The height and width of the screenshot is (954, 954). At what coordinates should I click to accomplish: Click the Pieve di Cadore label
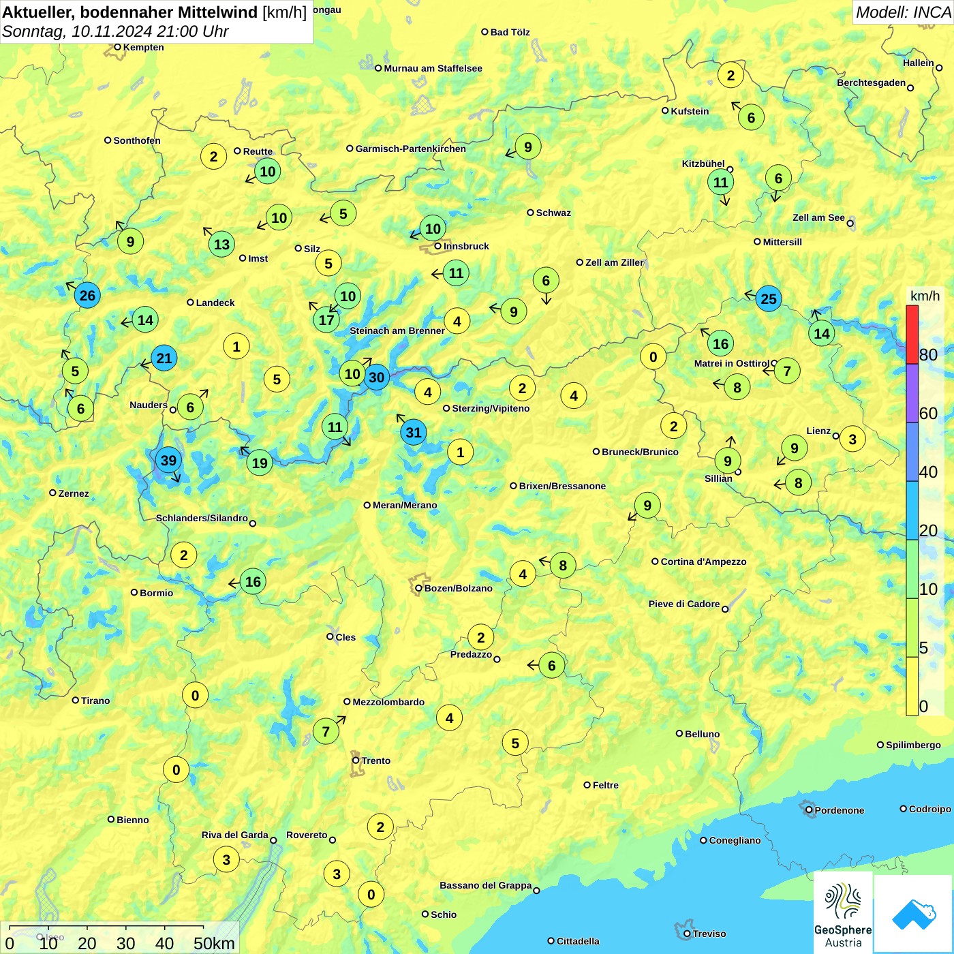[684, 604]
